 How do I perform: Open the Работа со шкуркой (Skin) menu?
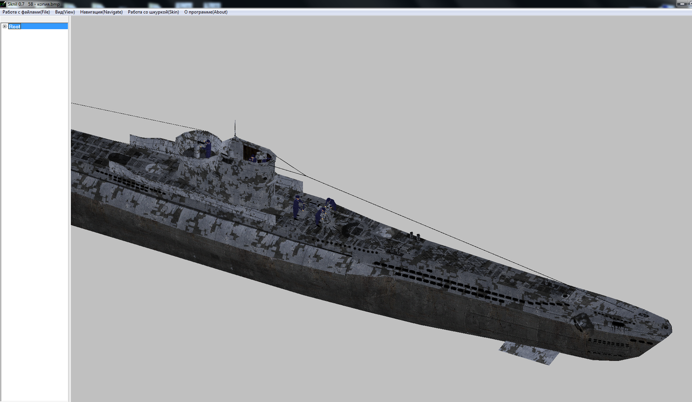click(x=153, y=12)
